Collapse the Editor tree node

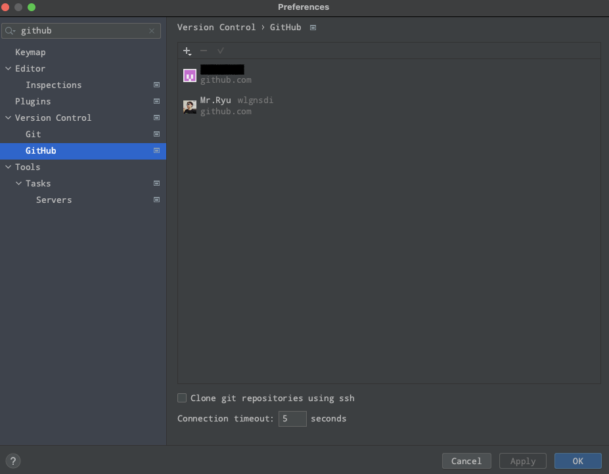(x=8, y=68)
